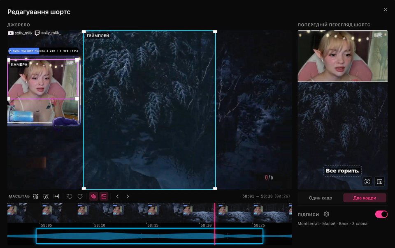
Task: Click the top-right handle of КАМЕРА frame
Action: [77, 60]
